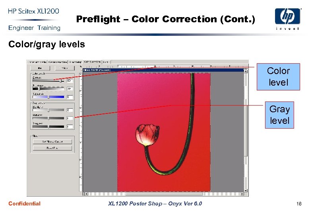The width and height of the screenshot is (310, 215).
Task: Click the horizontal ruler above the preview
Action: [163, 66]
